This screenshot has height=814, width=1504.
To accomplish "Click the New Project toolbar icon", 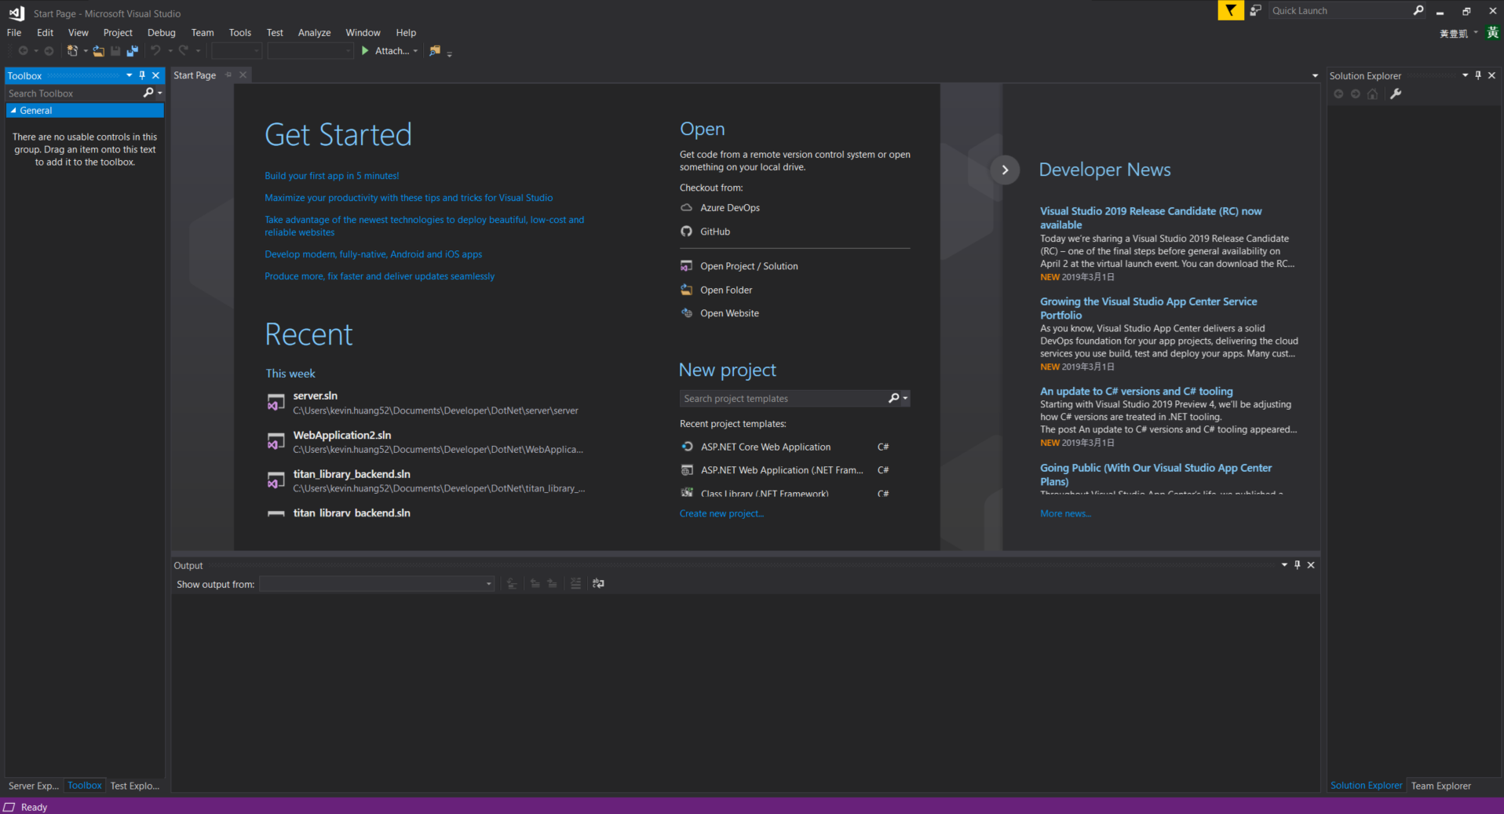I will [72, 51].
